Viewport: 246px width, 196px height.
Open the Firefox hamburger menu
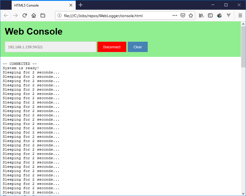tap(240, 16)
